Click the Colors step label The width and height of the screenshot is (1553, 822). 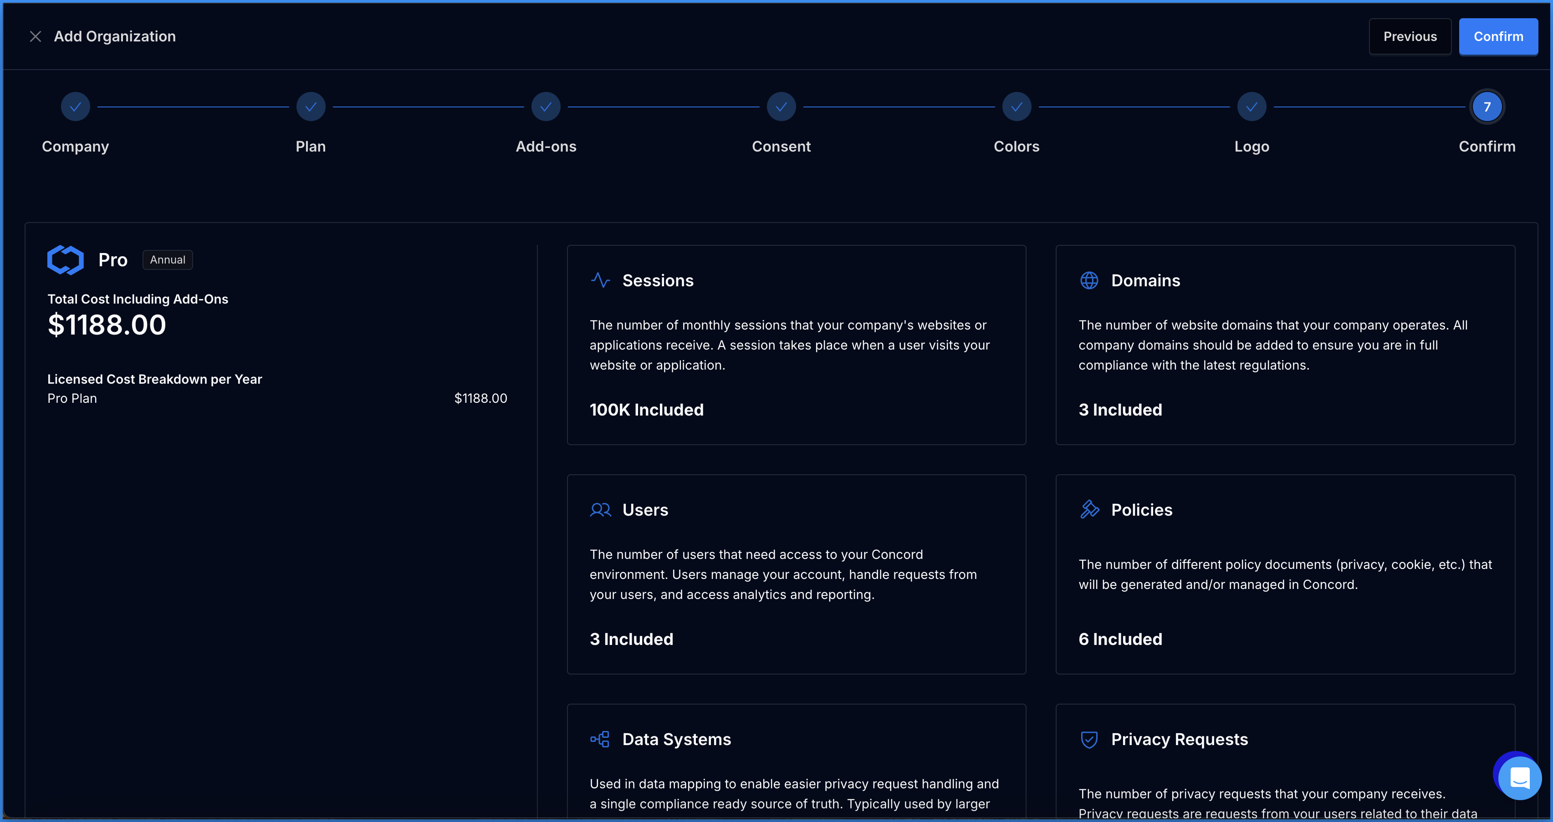tap(1017, 147)
